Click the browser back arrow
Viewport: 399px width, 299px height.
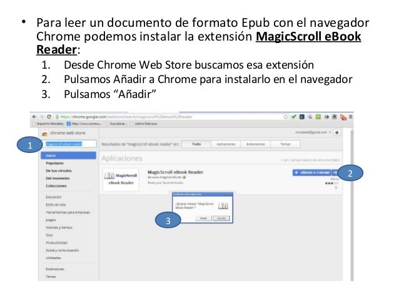[34, 117]
